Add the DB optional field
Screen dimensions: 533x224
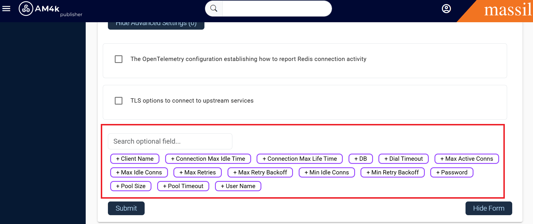pos(360,159)
